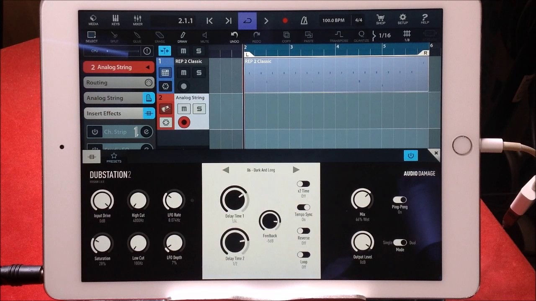Enable the Reverse switch

[x=303, y=231]
